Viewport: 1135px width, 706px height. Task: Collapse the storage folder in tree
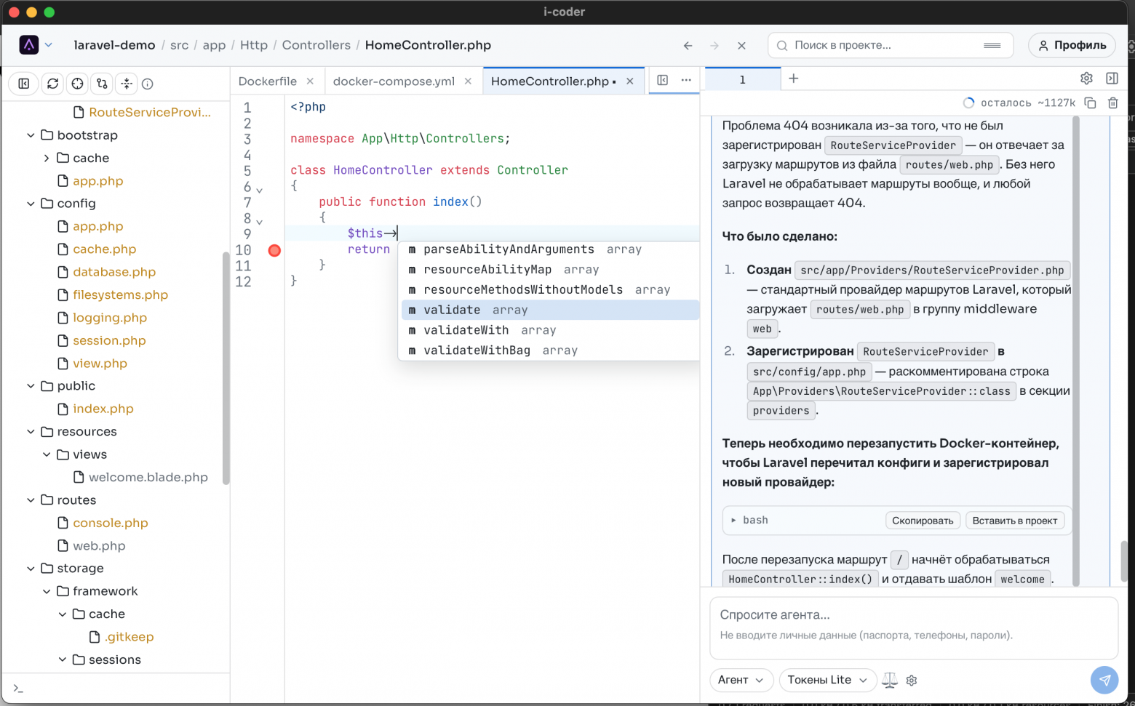tap(31, 569)
